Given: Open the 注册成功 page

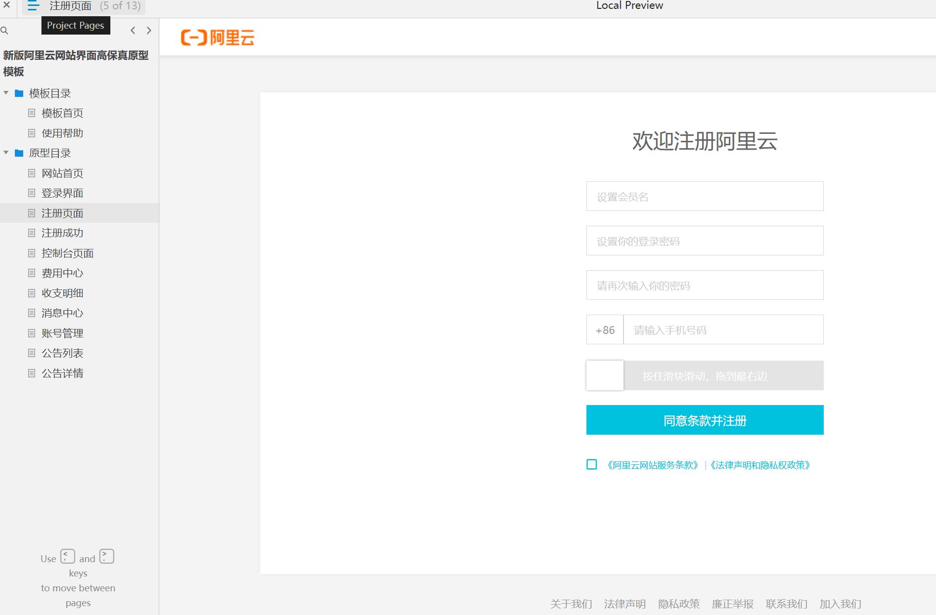Looking at the screenshot, I should (62, 233).
